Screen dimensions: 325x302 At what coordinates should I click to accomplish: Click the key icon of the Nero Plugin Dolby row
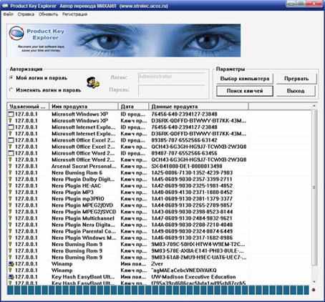point(10,179)
